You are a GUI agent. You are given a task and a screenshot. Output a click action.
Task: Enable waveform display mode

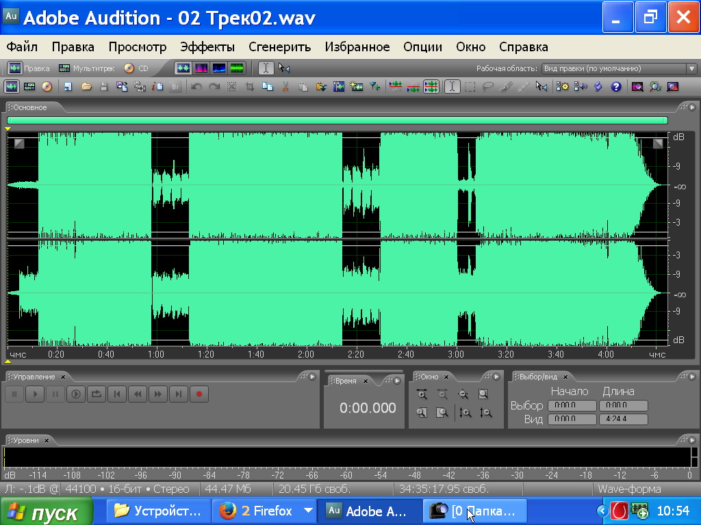183,68
